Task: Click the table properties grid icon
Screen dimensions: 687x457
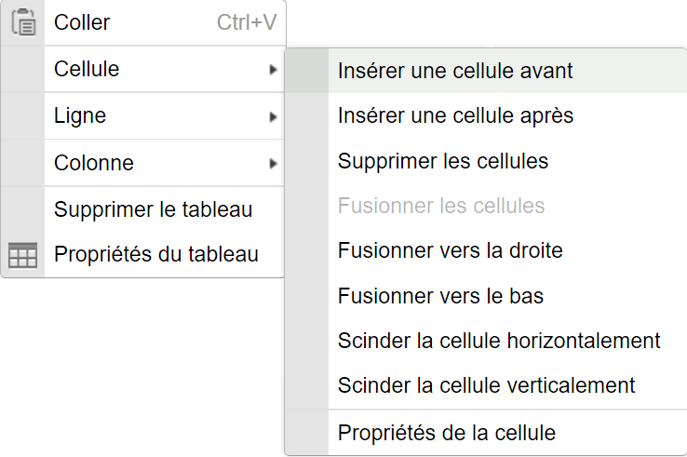Action: point(22,255)
